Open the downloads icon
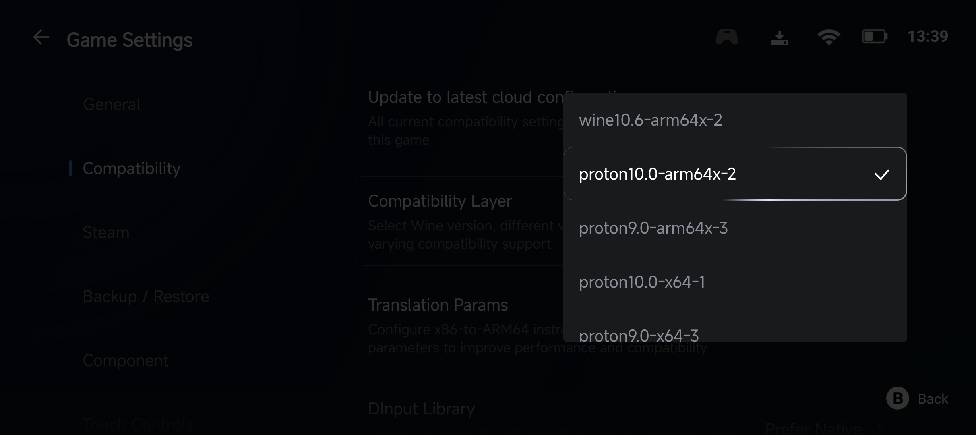Image resolution: width=976 pixels, height=435 pixels. click(x=780, y=38)
